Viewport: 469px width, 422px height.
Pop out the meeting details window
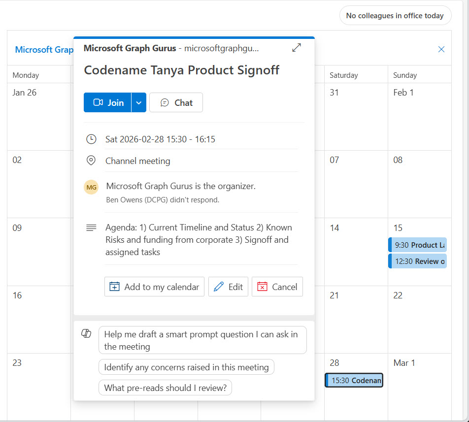[297, 47]
